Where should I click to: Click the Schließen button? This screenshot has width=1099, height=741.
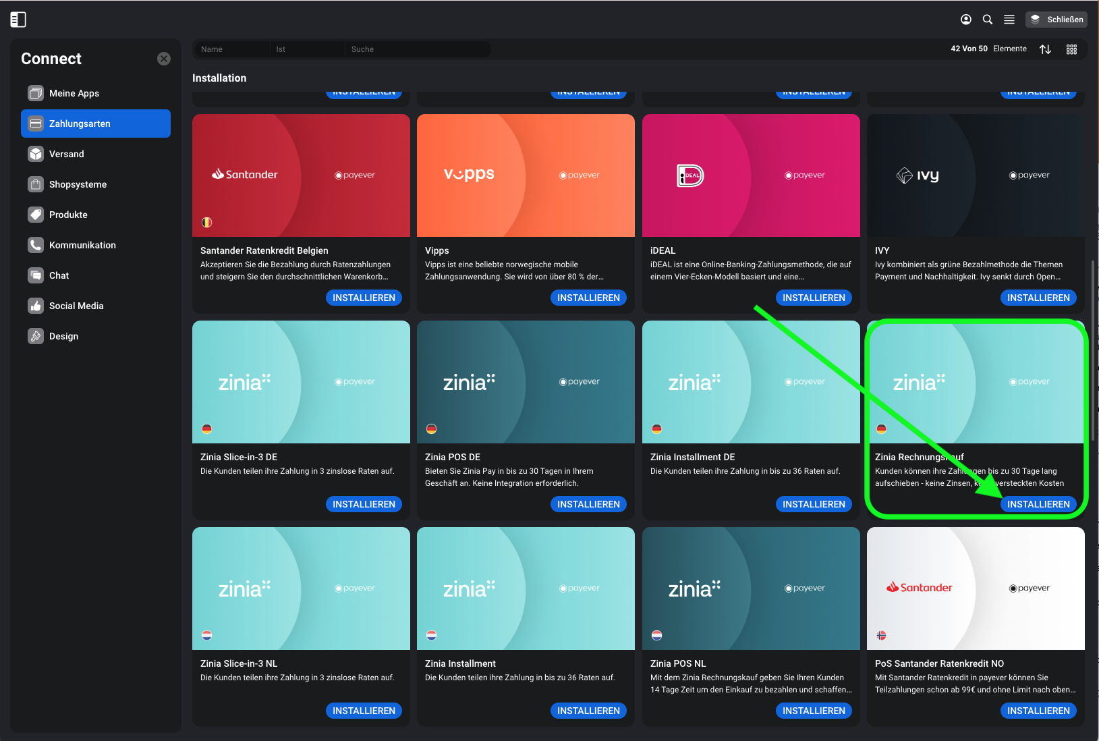(1056, 20)
